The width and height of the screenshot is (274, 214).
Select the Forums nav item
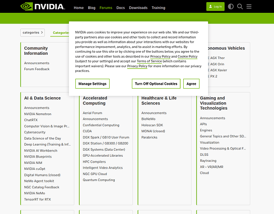[106, 8]
